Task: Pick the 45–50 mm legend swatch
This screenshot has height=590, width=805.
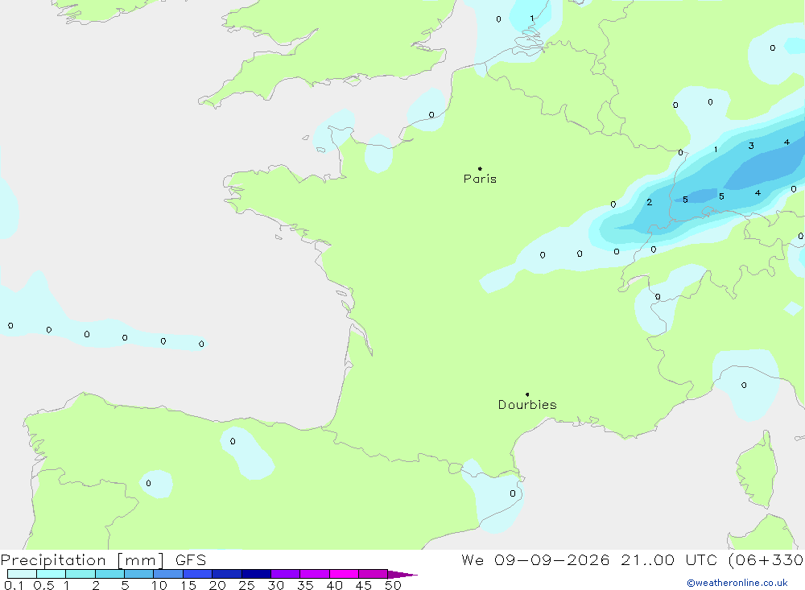Action: tap(374, 574)
